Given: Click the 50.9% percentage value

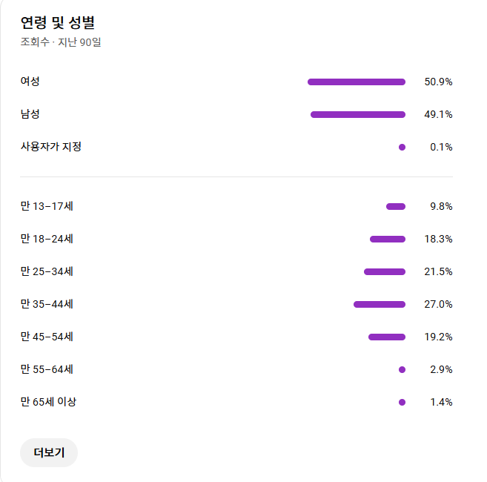Looking at the screenshot, I should point(438,82).
